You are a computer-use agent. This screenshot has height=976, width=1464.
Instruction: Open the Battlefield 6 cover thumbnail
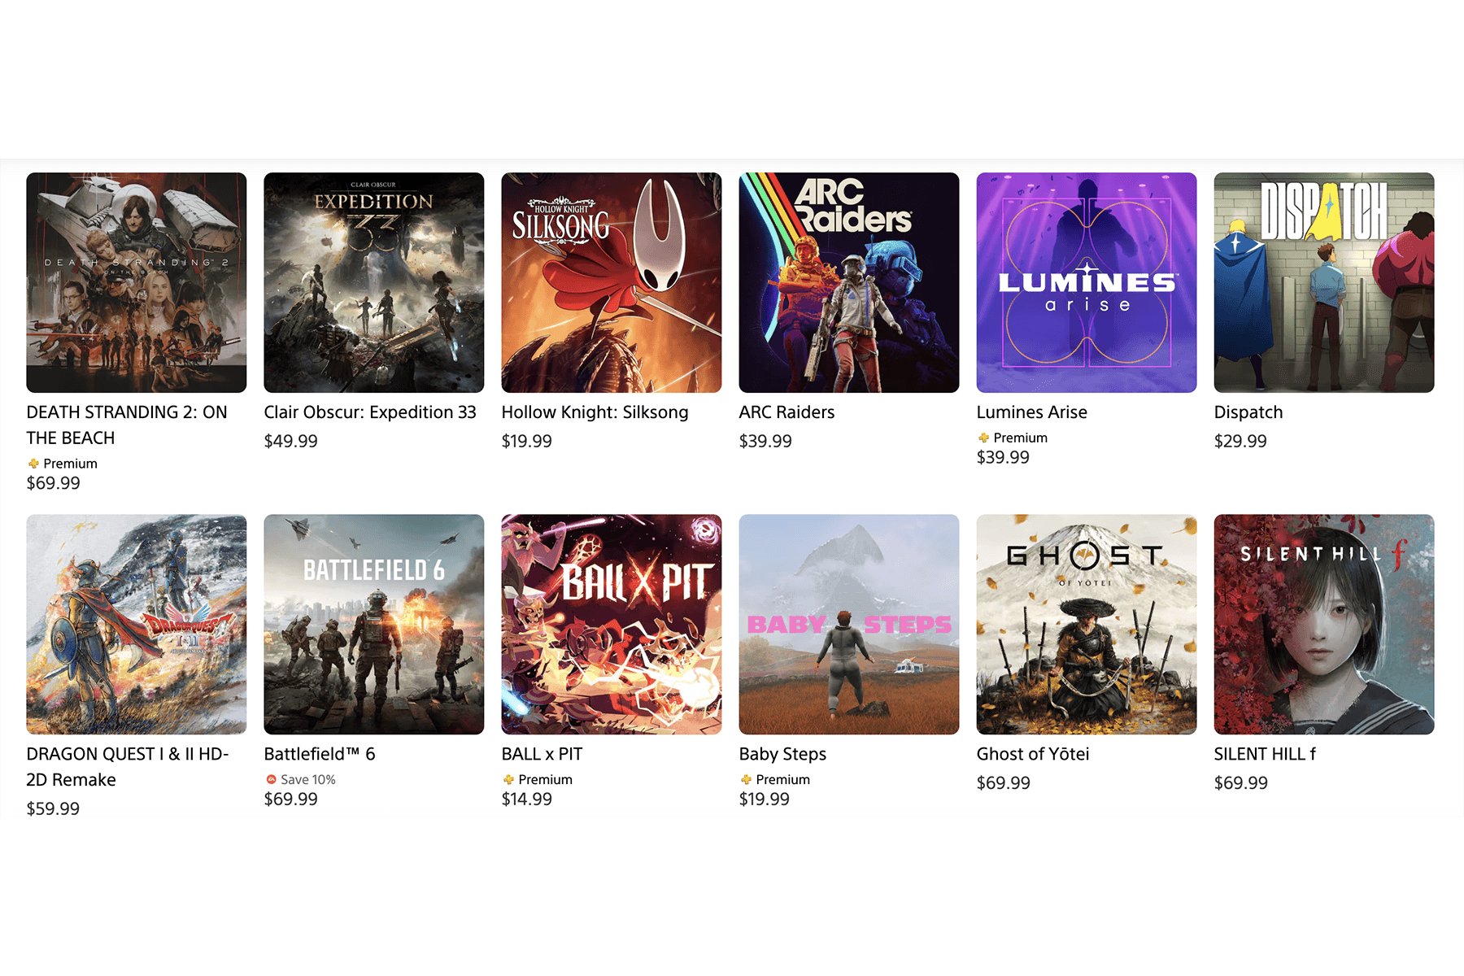point(374,624)
